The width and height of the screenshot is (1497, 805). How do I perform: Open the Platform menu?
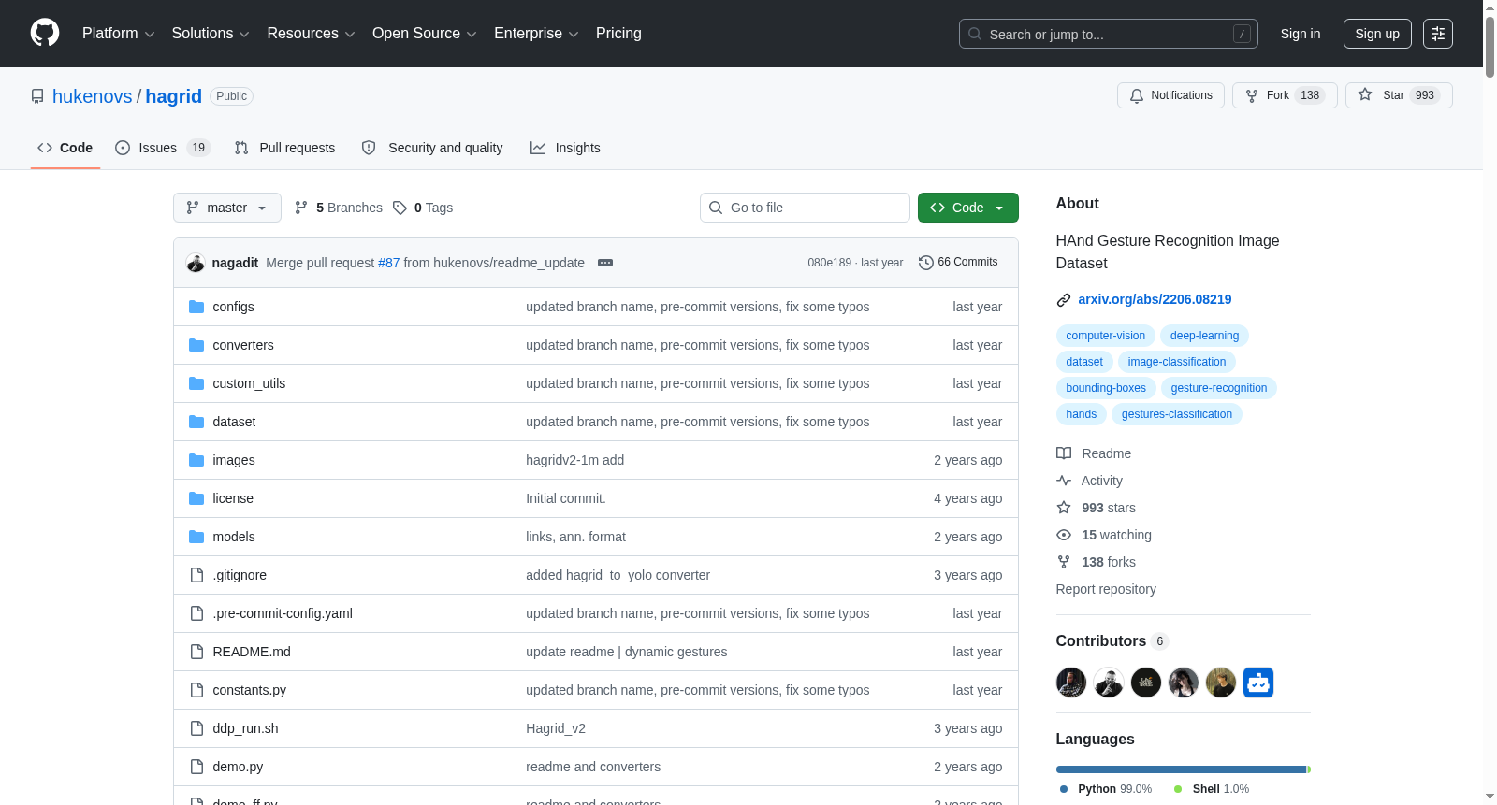click(118, 34)
